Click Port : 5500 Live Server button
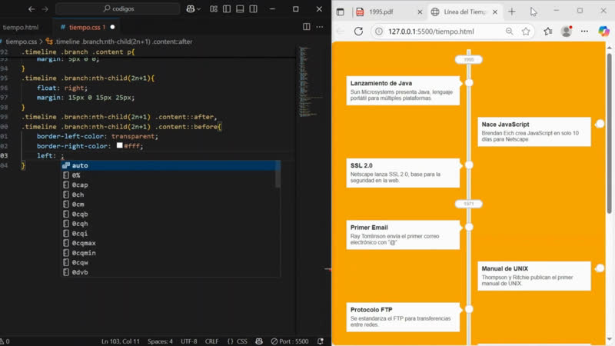The width and height of the screenshot is (615, 346). click(291, 341)
